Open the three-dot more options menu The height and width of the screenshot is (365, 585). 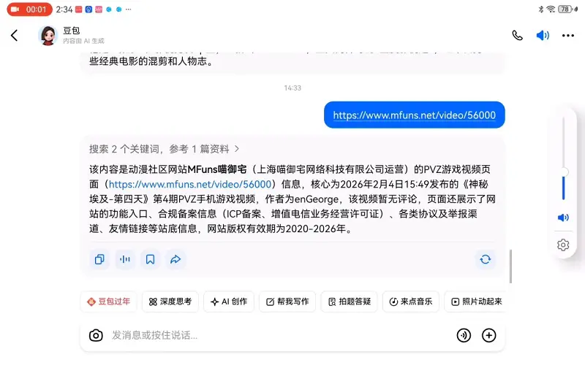tap(568, 35)
